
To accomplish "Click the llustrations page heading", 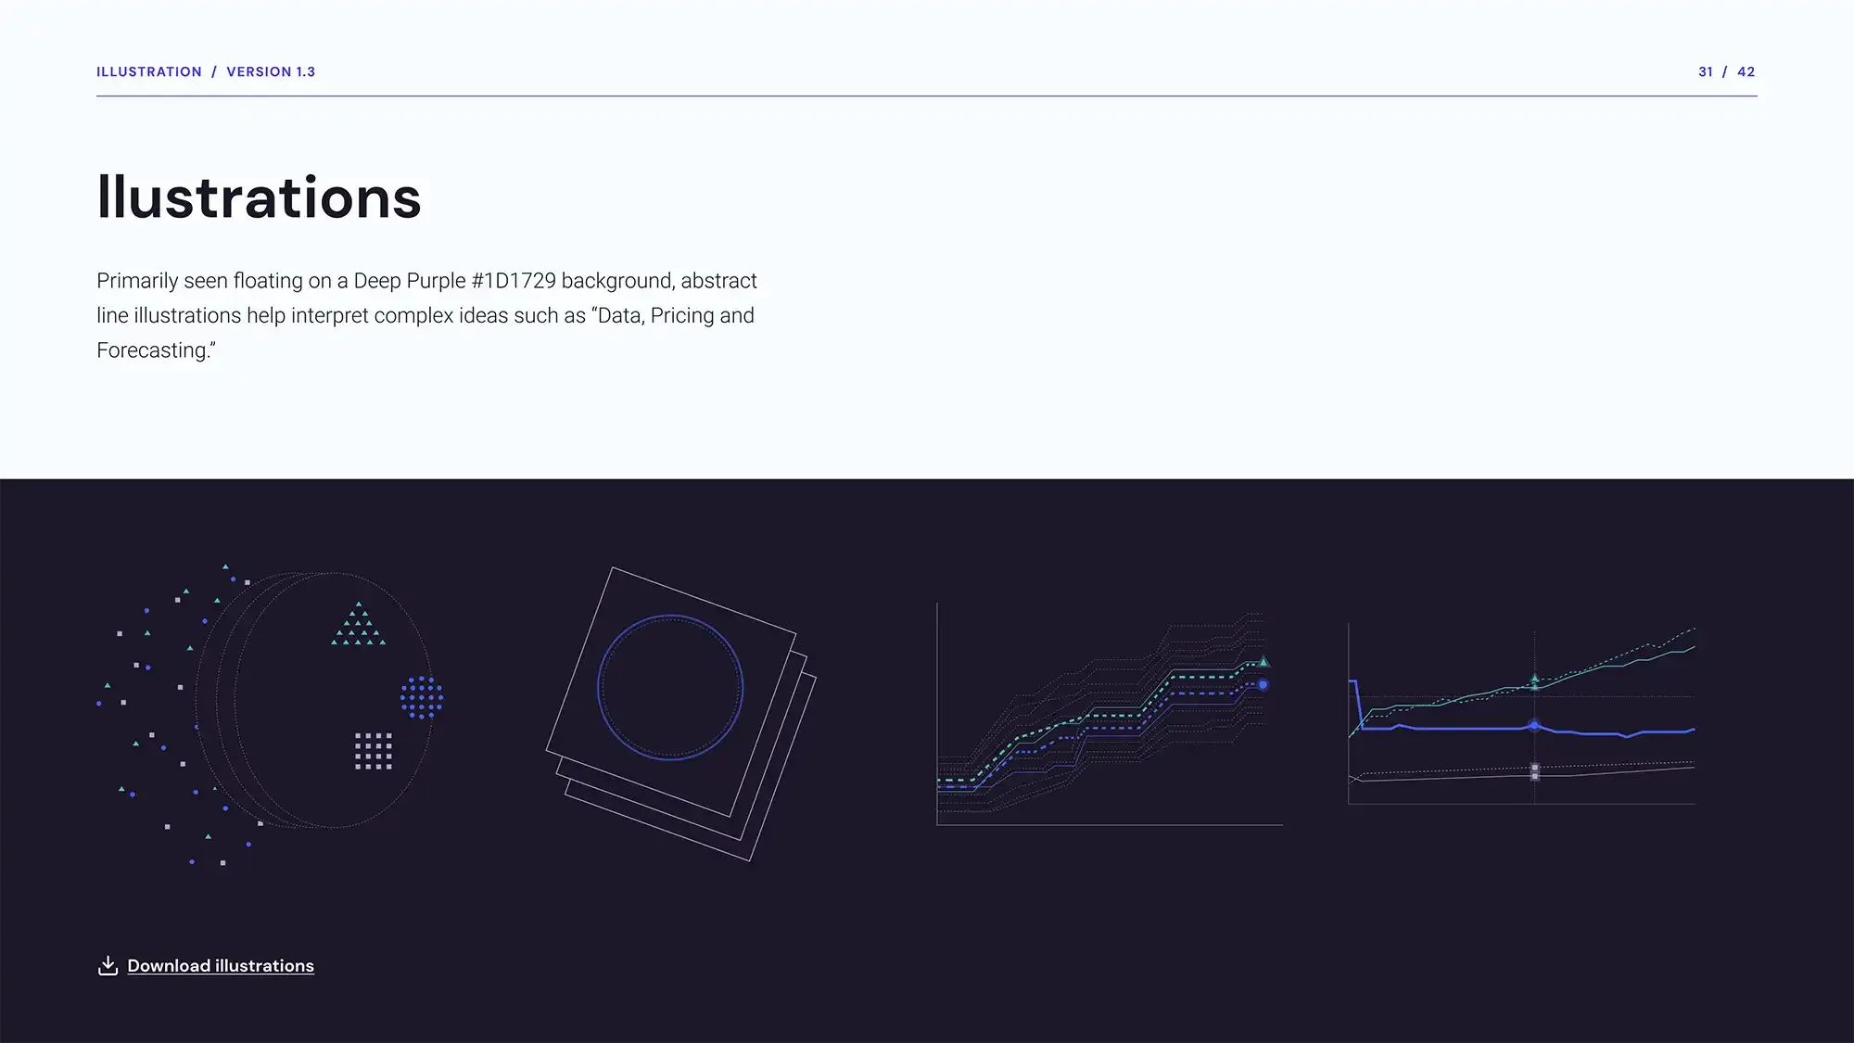I will pyautogui.click(x=259, y=197).
